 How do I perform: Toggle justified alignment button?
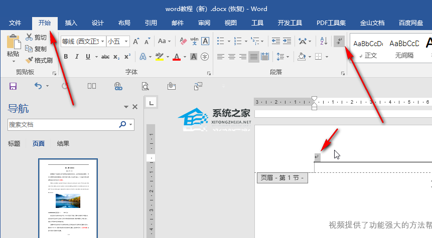[254, 57]
